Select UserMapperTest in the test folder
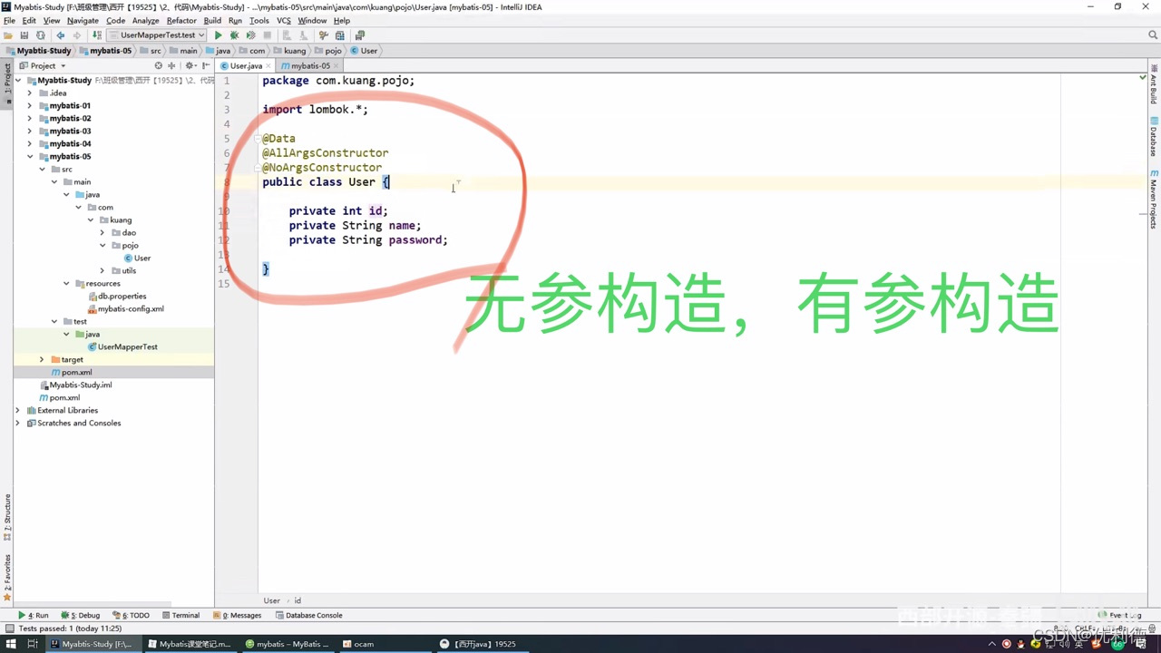The width and height of the screenshot is (1161, 653). click(122, 346)
